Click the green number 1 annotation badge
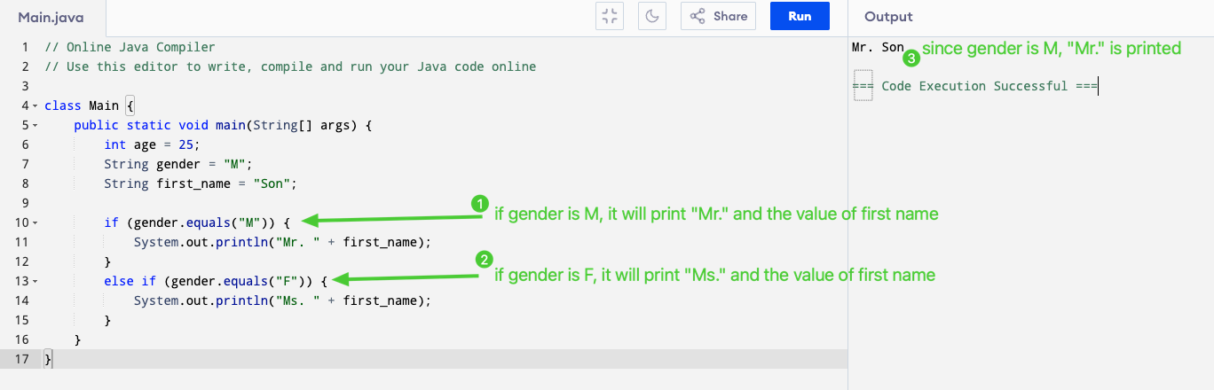 point(479,203)
